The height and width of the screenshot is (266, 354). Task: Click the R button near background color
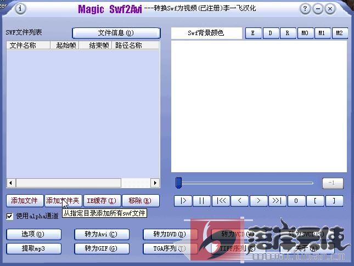click(288, 33)
